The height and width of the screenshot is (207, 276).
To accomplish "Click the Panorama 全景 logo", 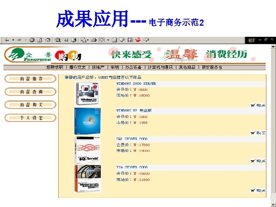I will coord(28,54).
